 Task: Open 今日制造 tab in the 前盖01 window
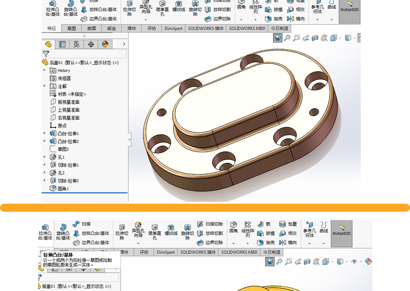point(272,252)
